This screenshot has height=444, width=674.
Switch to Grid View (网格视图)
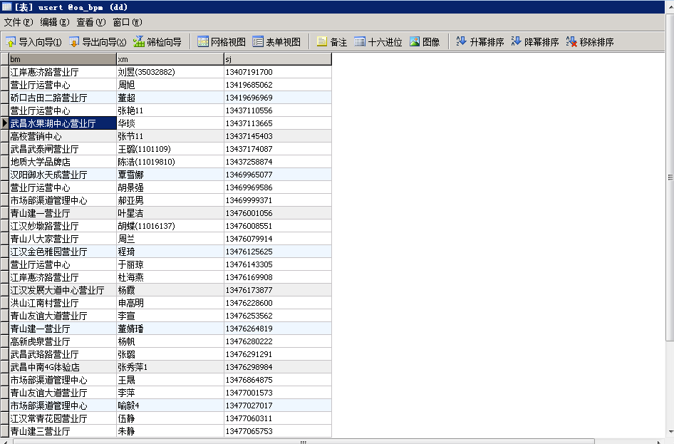(x=222, y=42)
